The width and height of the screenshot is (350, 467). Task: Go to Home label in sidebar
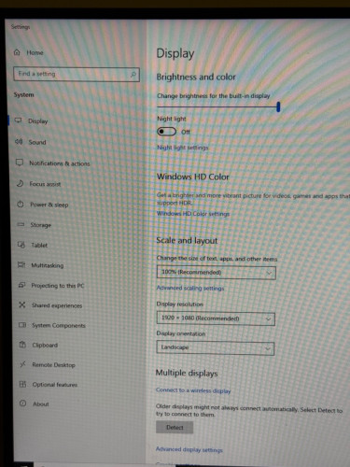point(35,52)
